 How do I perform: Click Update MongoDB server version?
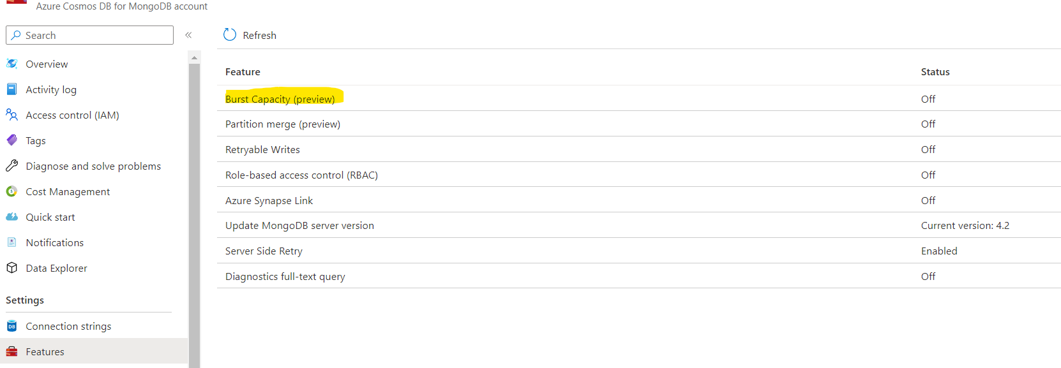click(x=299, y=225)
